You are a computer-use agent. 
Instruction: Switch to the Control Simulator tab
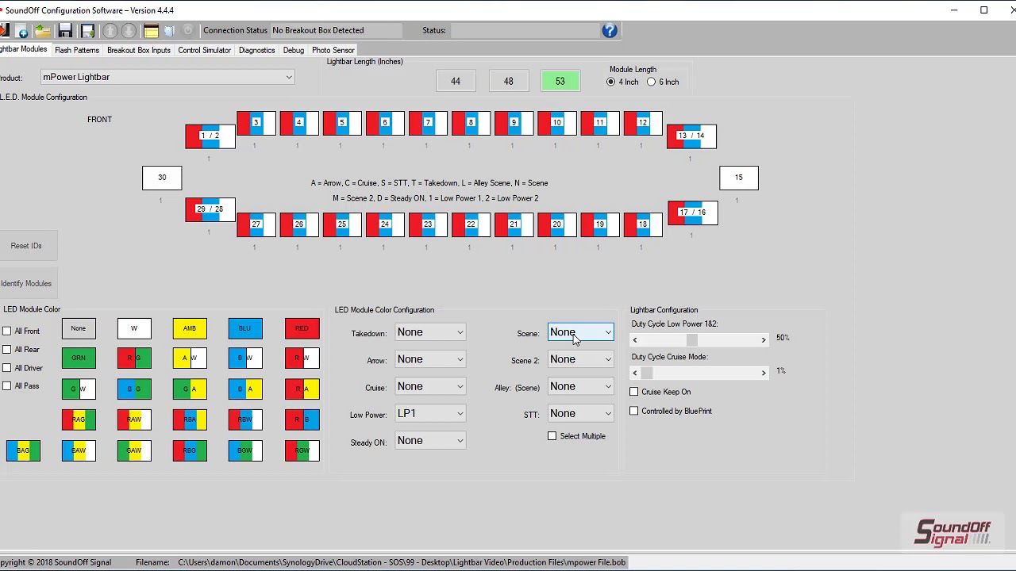pyautogui.click(x=204, y=50)
